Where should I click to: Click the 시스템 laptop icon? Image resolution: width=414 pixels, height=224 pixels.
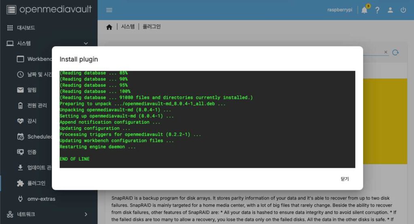click(10, 43)
